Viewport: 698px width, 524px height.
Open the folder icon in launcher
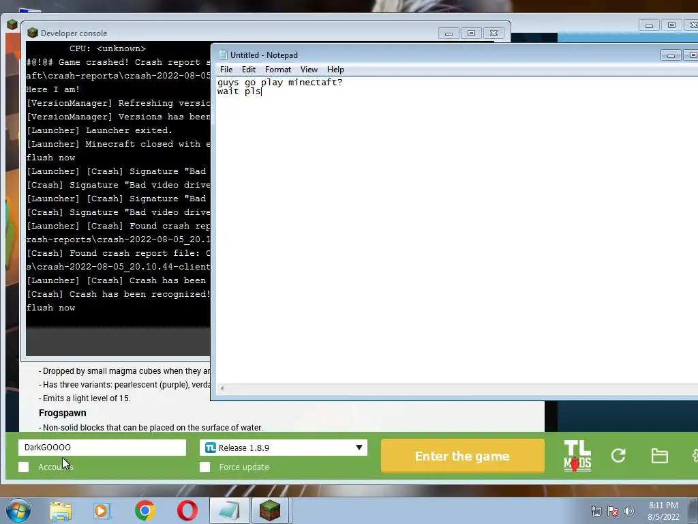[x=659, y=456]
